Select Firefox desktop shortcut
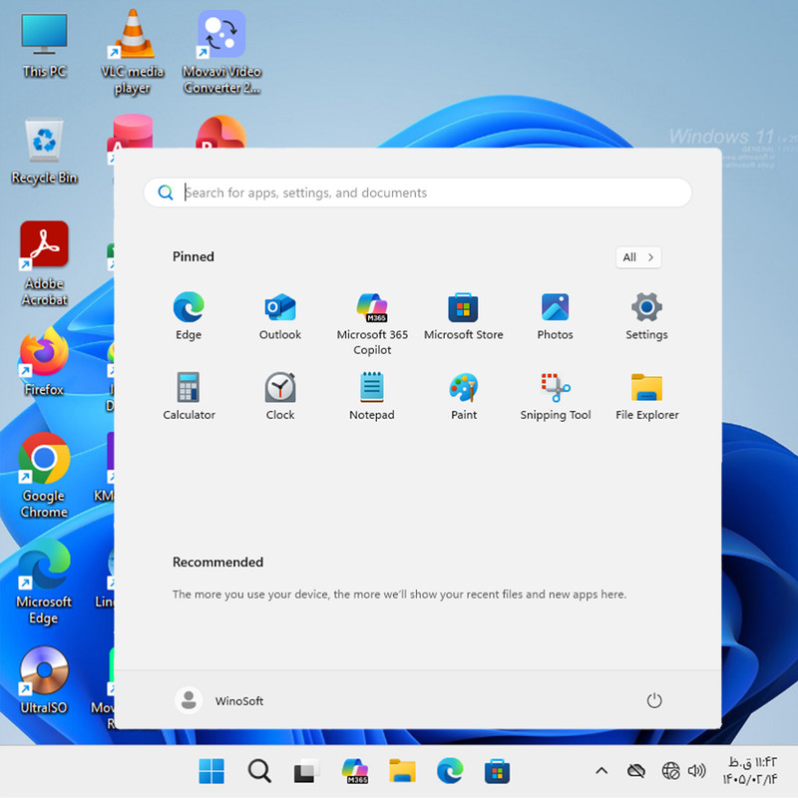Screen dimensions: 798x798 point(44,362)
